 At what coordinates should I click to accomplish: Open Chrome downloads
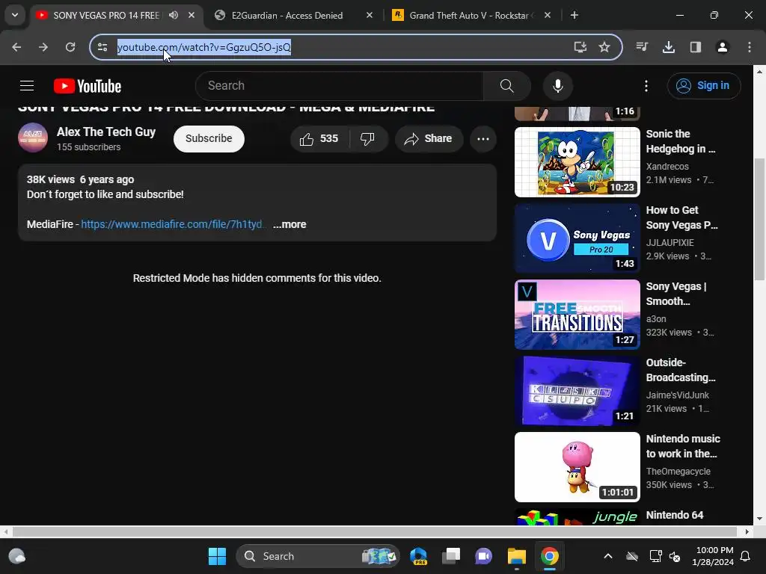[x=669, y=47]
